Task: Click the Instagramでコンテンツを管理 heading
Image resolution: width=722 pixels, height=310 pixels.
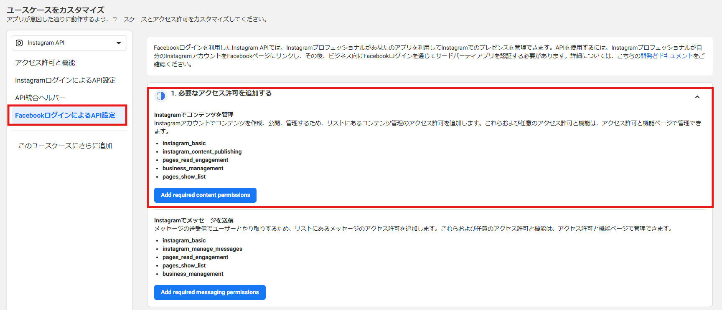Action: [194, 115]
